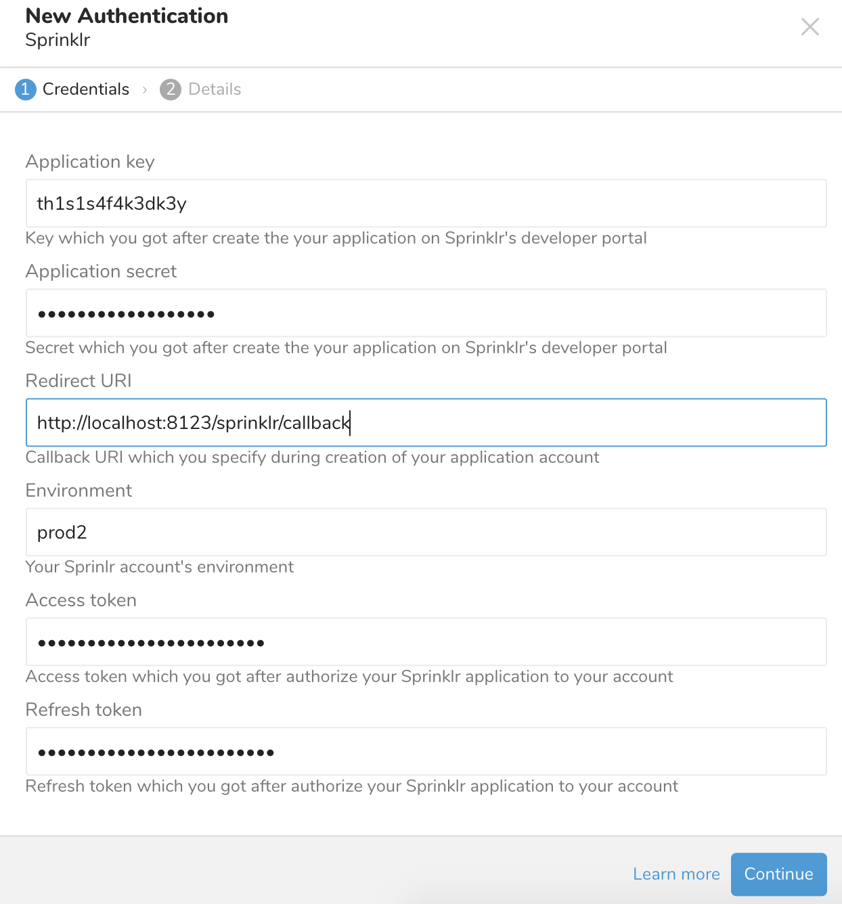Click the step 2 number circle
Screen dimensions: 842x904
171,89
